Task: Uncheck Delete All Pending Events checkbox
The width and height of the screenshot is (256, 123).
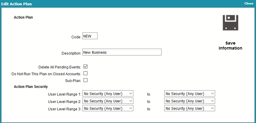Action: pyautogui.click(x=86, y=67)
